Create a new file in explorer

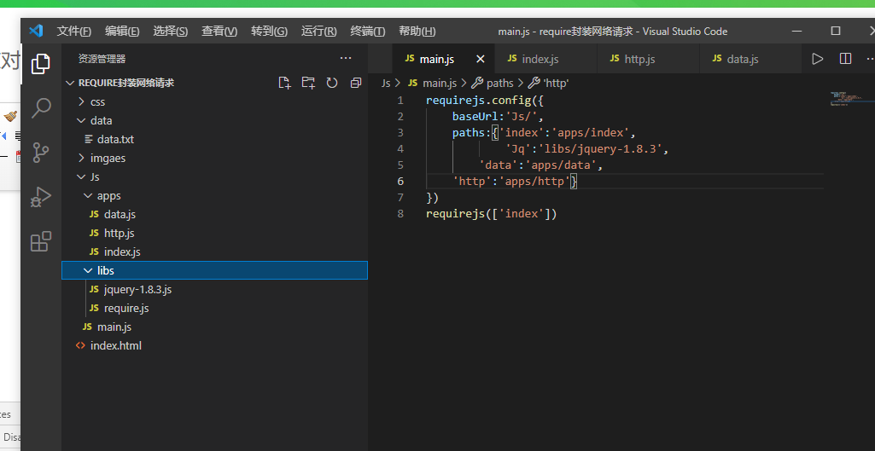[x=284, y=83]
